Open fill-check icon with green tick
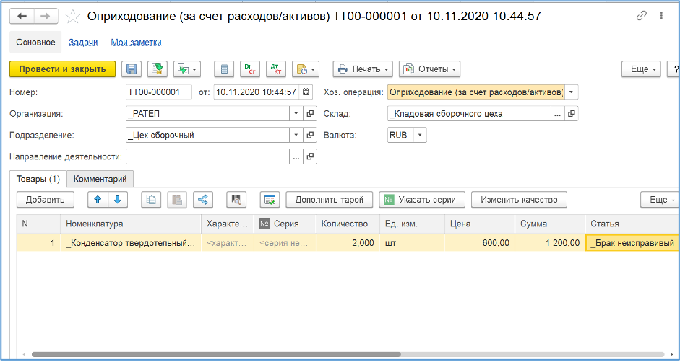680x362 pixels. point(270,200)
